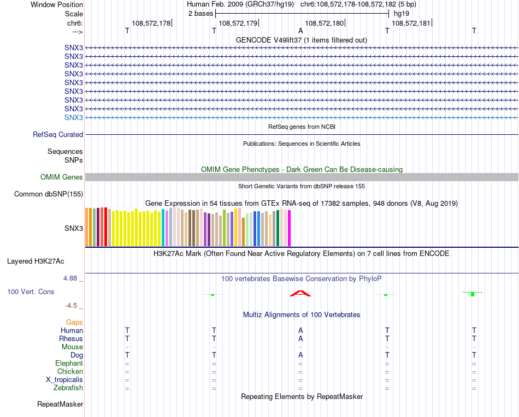Image resolution: width=519 pixels, height=417 pixels.
Task: Click the Dog species label
Action: point(76,355)
